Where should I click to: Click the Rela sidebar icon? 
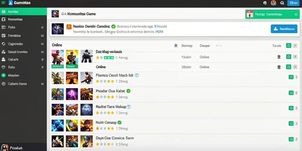click(4, 67)
